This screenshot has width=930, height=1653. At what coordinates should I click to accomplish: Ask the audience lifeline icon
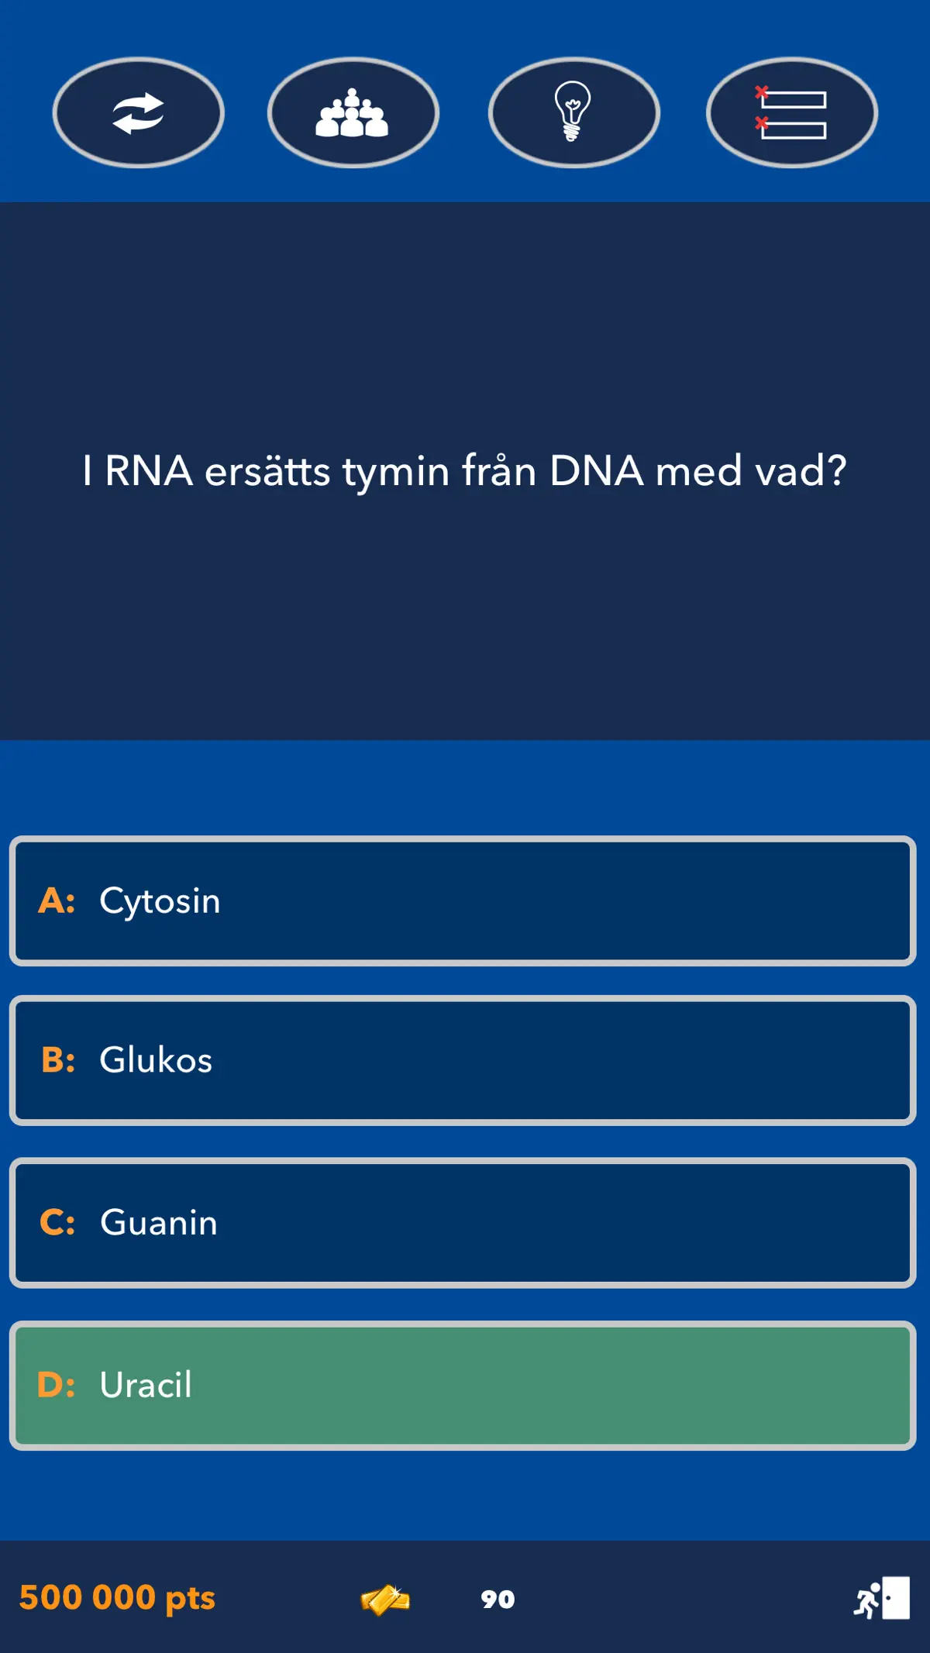point(353,113)
